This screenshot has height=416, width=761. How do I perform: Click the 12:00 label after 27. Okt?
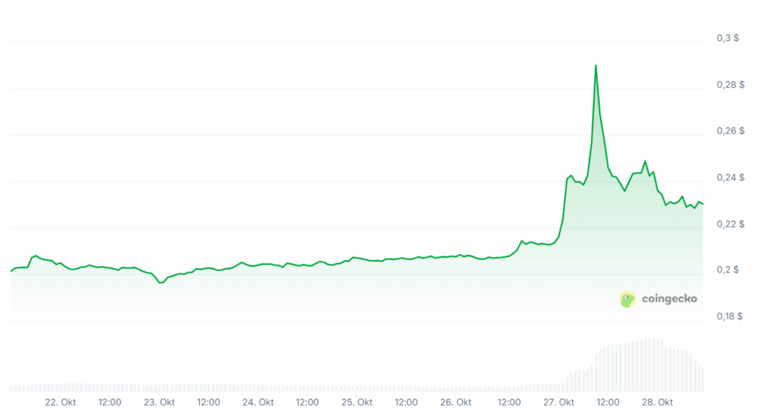click(608, 402)
